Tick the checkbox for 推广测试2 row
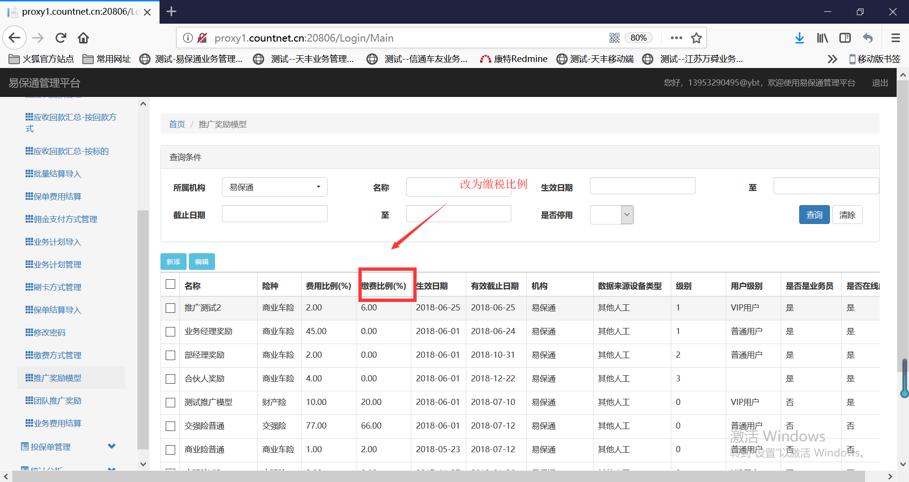This screenshot has width=909, height=482. pos(170,308)
